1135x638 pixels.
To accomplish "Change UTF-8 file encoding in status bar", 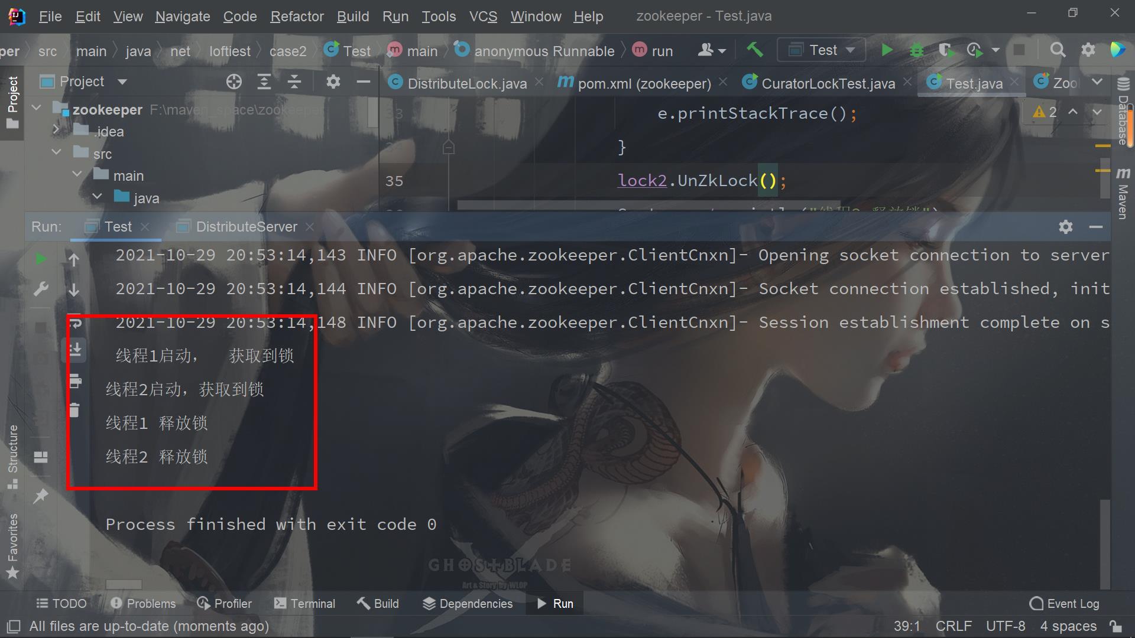I will click(x=1006, y=626).
